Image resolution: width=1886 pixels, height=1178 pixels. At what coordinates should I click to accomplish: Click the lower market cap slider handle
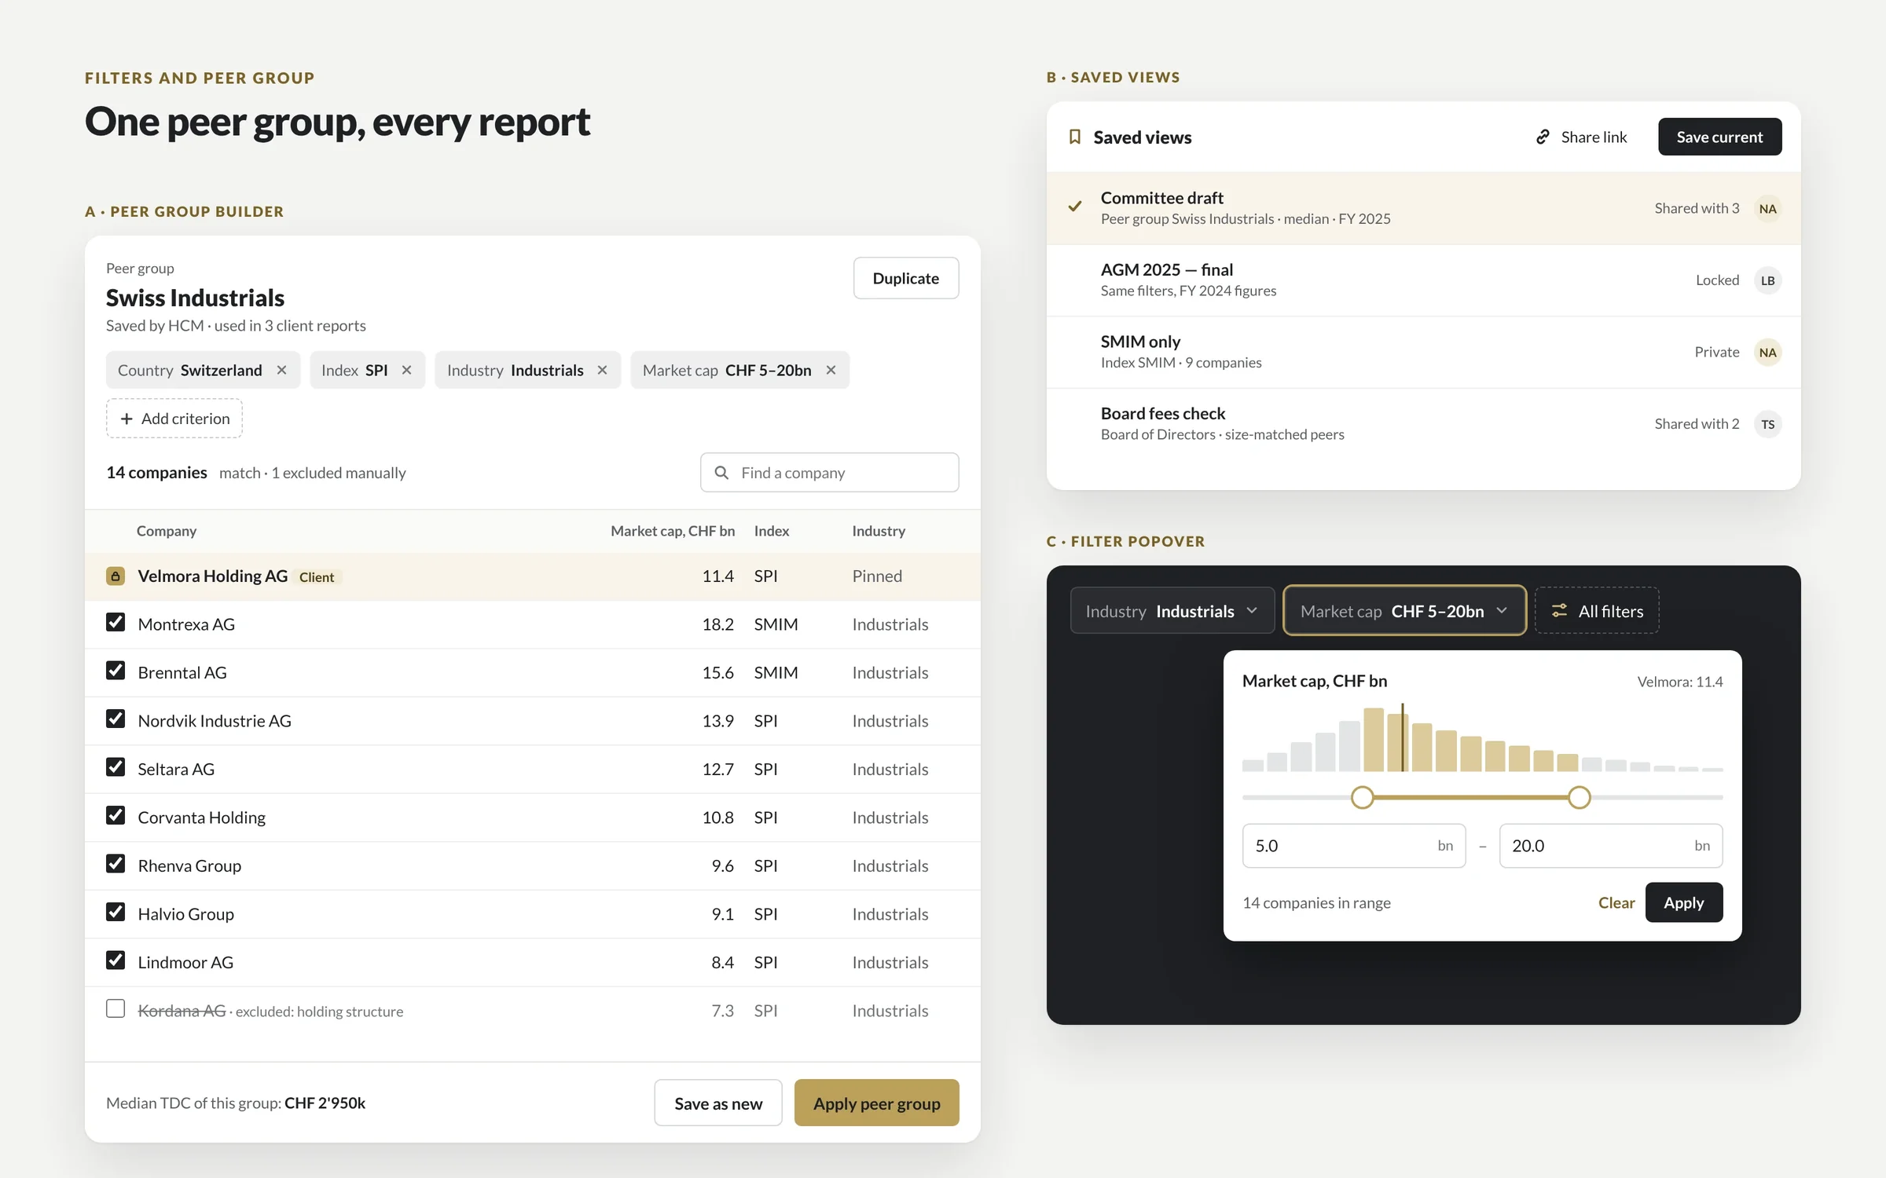point(1362,797)
